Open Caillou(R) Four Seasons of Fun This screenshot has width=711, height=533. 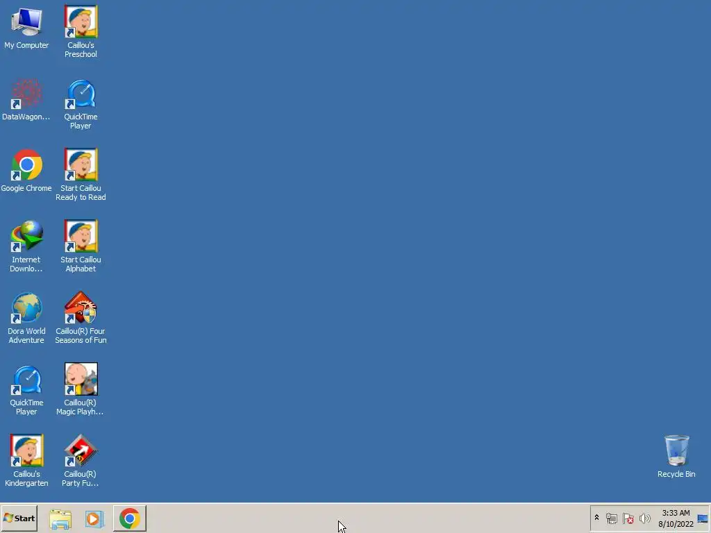(x=81, y=318)
